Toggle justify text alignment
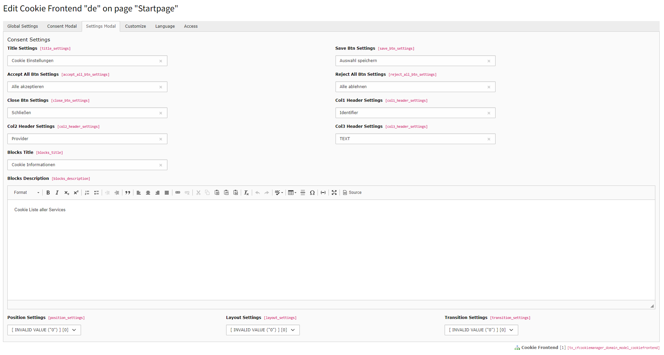This screenshot has width=664, height=355. (167, 193)
